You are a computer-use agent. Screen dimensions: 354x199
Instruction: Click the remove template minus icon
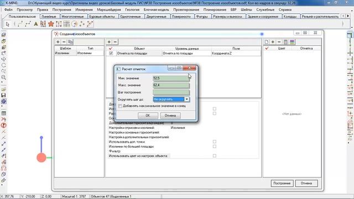64,42
